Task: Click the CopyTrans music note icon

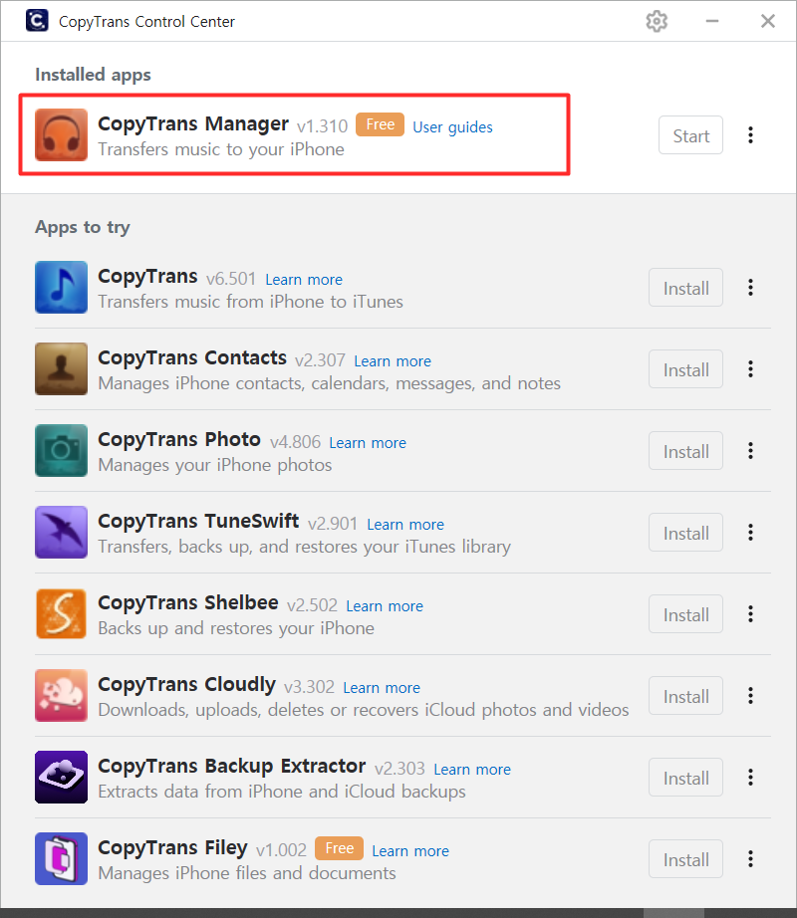Action: click(x=61, y=287)
